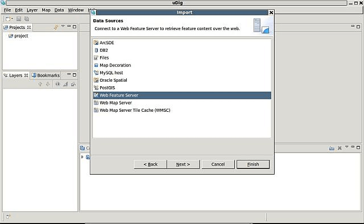Viewport: 364px width, 224px height.
Task: Maximize the Layers panel
Action: click(x=75, y=75)
